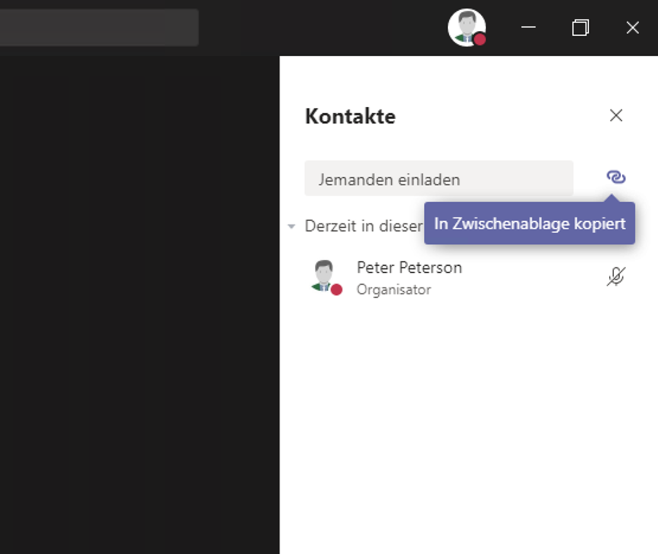The height and width of the screenshot is (554, 658).
Task: Open profile avatar in the title bar
Action: click(x=467, y=28)
